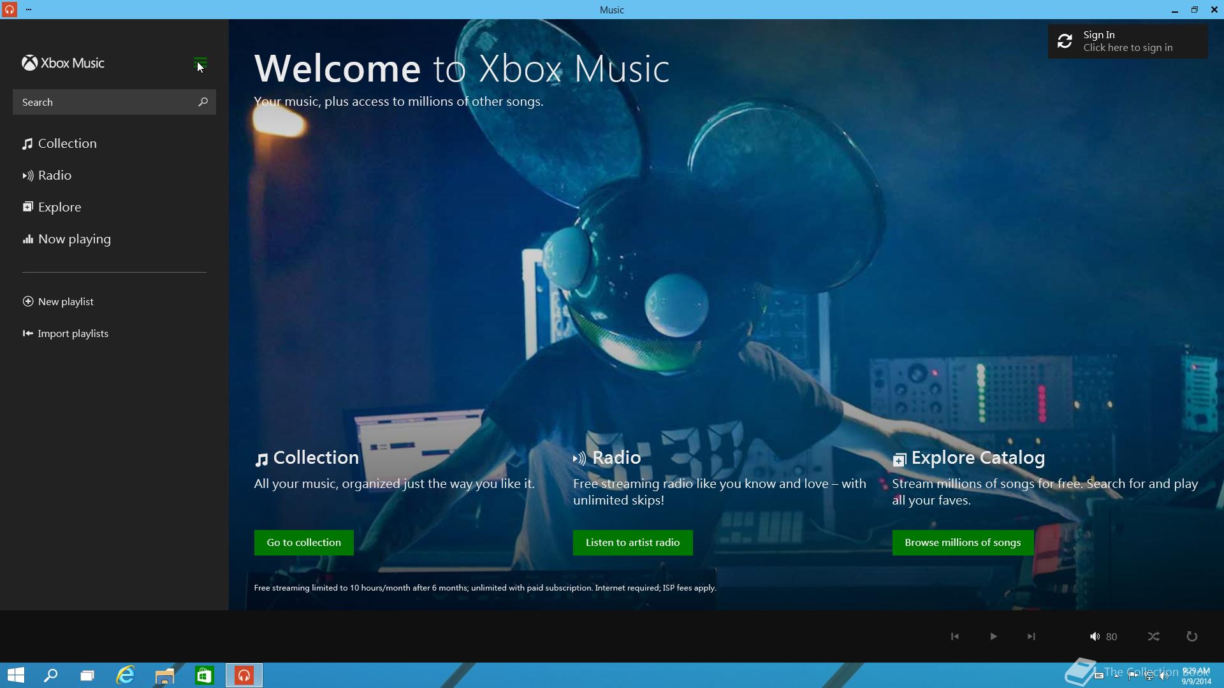Click the main pane 'Radio' heading
Viewport: 1224px width, 688px height.
click(616, 458)
